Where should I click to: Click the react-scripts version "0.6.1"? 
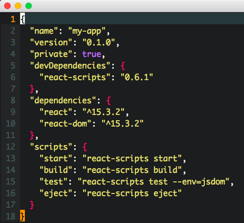pyautogui.click(x=137, y=77)
